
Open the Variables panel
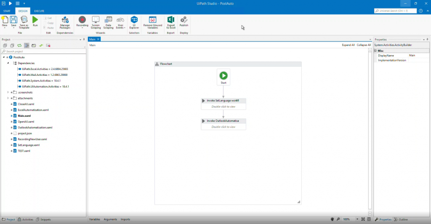[95, 219]
